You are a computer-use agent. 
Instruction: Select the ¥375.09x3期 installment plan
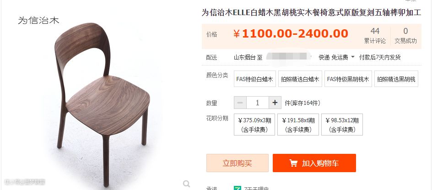coord(254,125)
